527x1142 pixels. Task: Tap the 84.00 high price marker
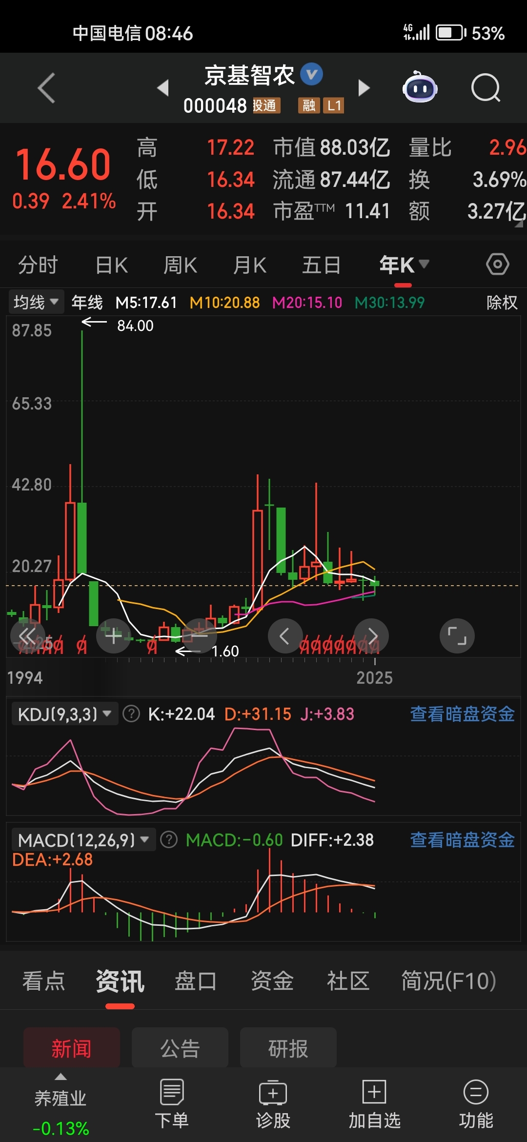pos(135,326)
